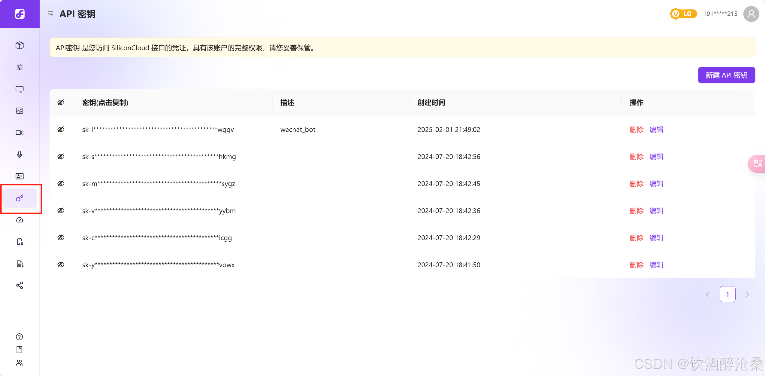Show the hidden key ending in vowx
Viewport: 765px width, 376px height.
(x=61, y=265)
